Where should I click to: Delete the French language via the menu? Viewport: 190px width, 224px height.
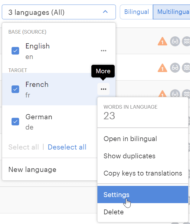click(x=113, y=212)
